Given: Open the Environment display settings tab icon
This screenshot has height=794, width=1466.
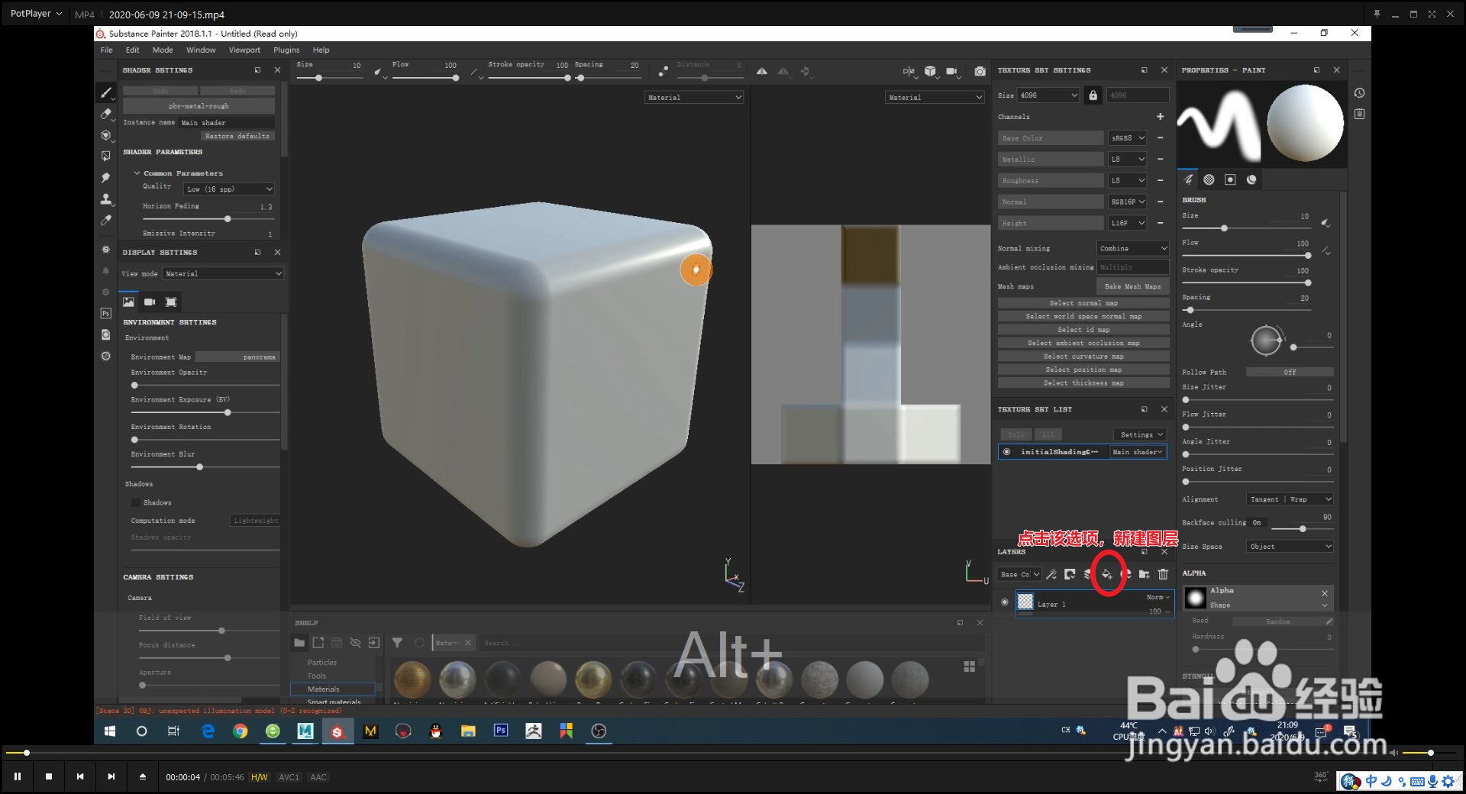Looking at the screenshot, I should 128,302.
